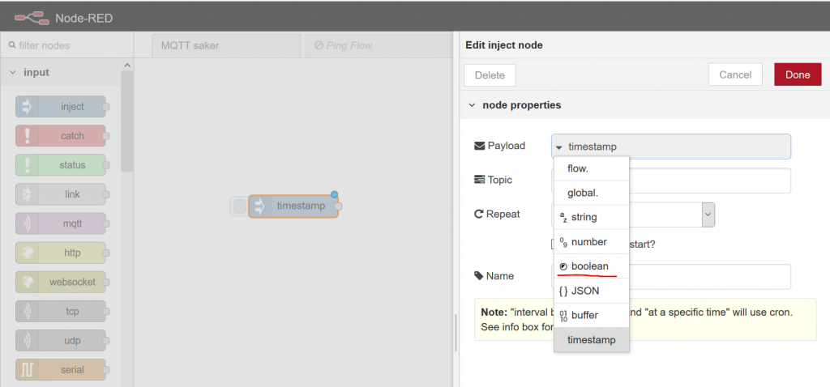Click the Delete button
Viewport: 830px width, 387px height.
[490, 75]
